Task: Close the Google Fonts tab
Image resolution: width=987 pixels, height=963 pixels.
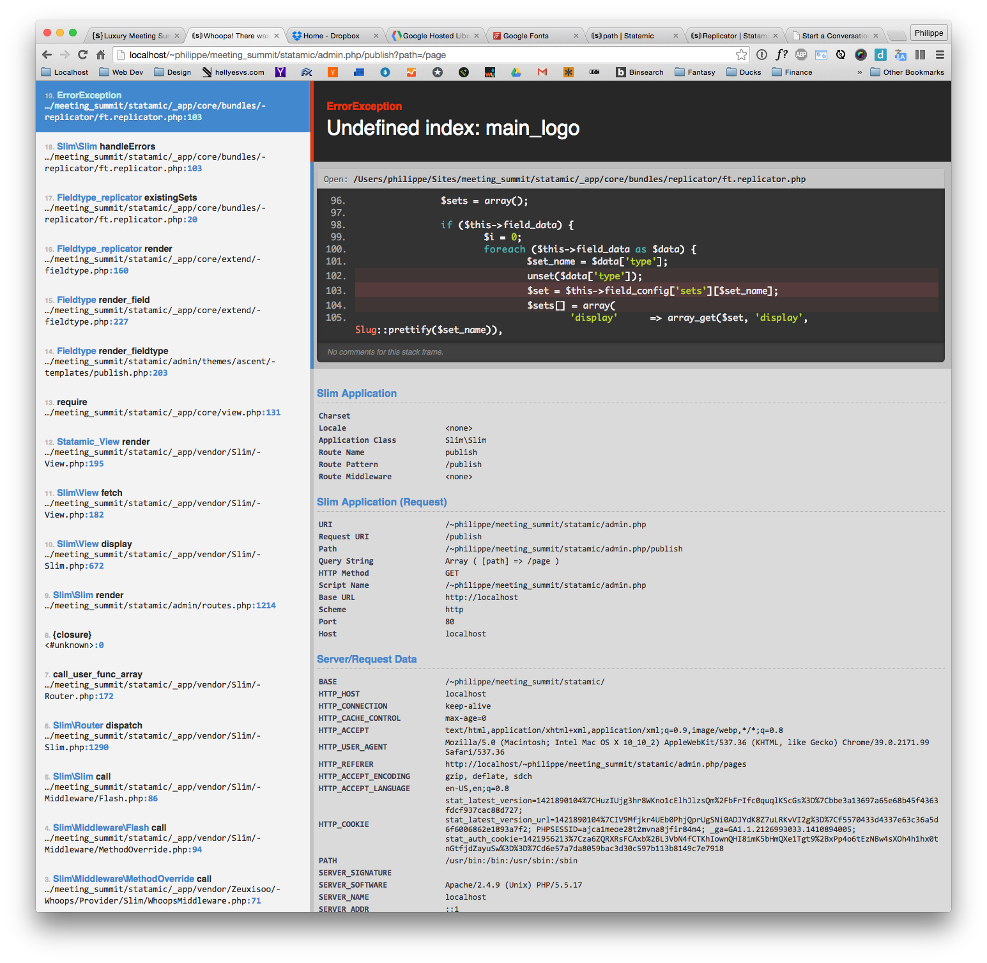Action: pos(576,36)
